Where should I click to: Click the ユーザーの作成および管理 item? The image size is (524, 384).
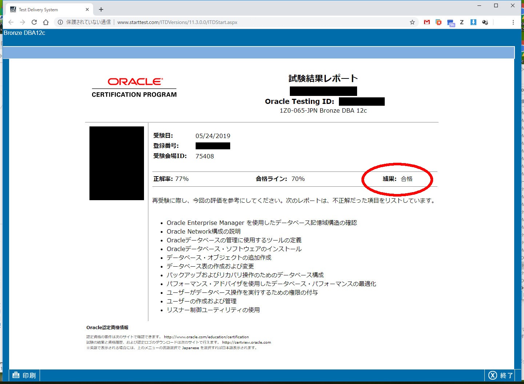[201, 301]
